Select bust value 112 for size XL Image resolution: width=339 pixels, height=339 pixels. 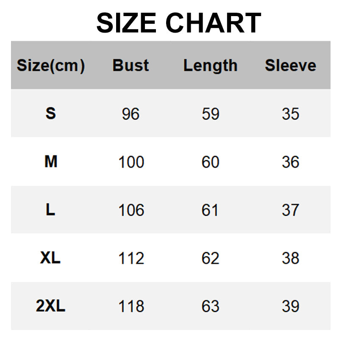(131, 258)
